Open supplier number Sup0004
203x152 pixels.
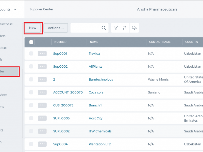point(60,144)
